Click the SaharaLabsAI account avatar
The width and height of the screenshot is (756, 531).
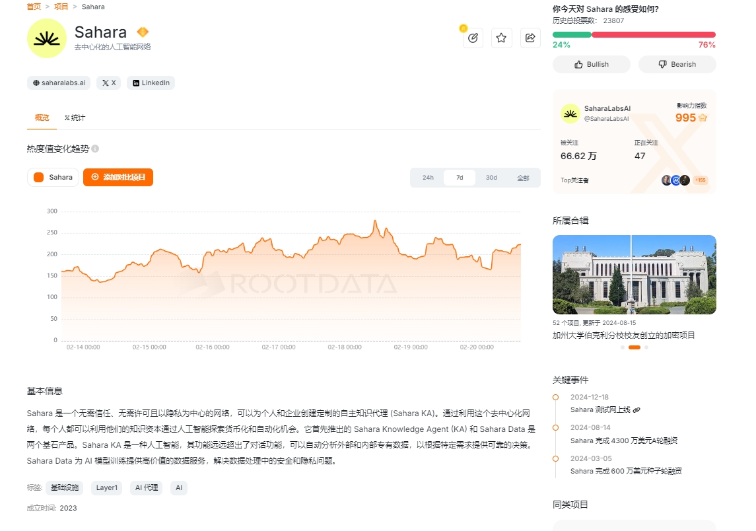(570, 114)
